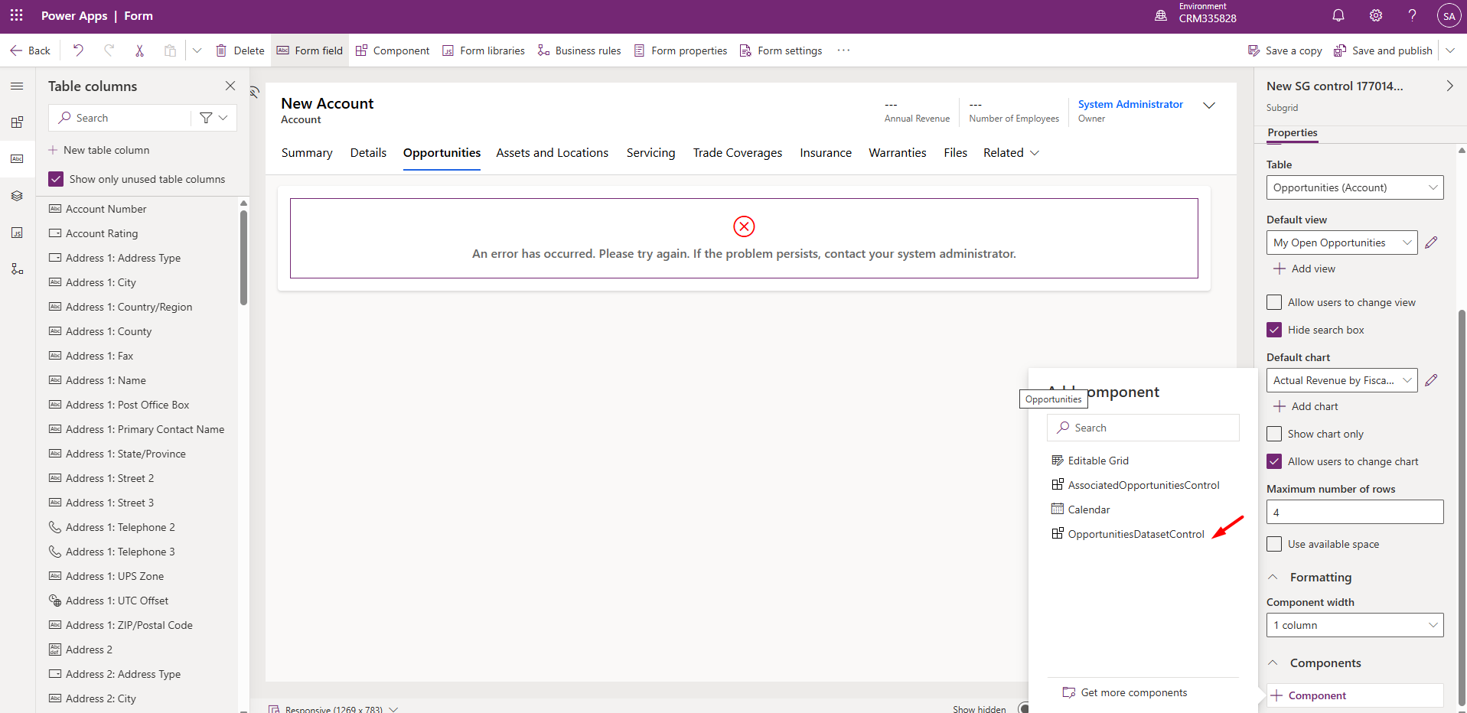1467x713 pixels.
Task: Click the Undo icon in the toolbar
Action: tap(78, 50)
